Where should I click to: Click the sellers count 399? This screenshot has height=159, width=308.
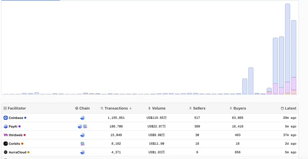pos(197,126)
